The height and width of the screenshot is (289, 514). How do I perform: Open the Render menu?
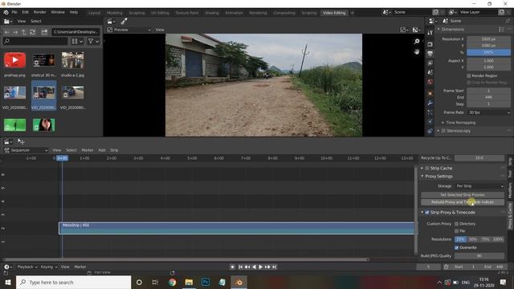[x=39, y=12]
